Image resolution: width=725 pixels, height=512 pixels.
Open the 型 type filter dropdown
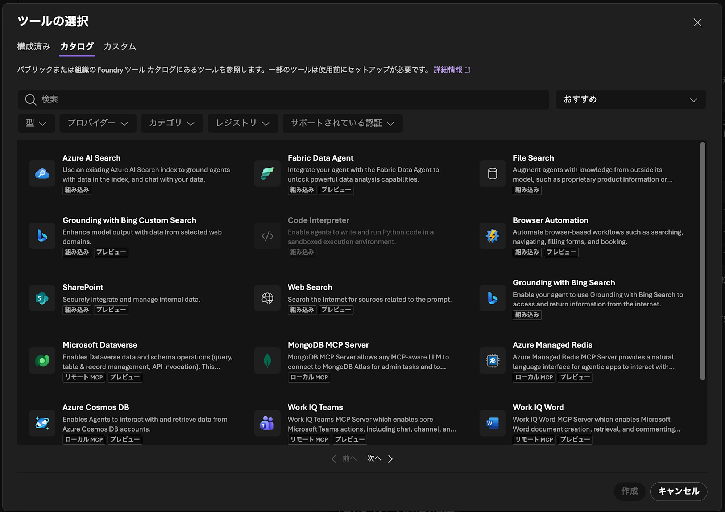click(36, 123)
